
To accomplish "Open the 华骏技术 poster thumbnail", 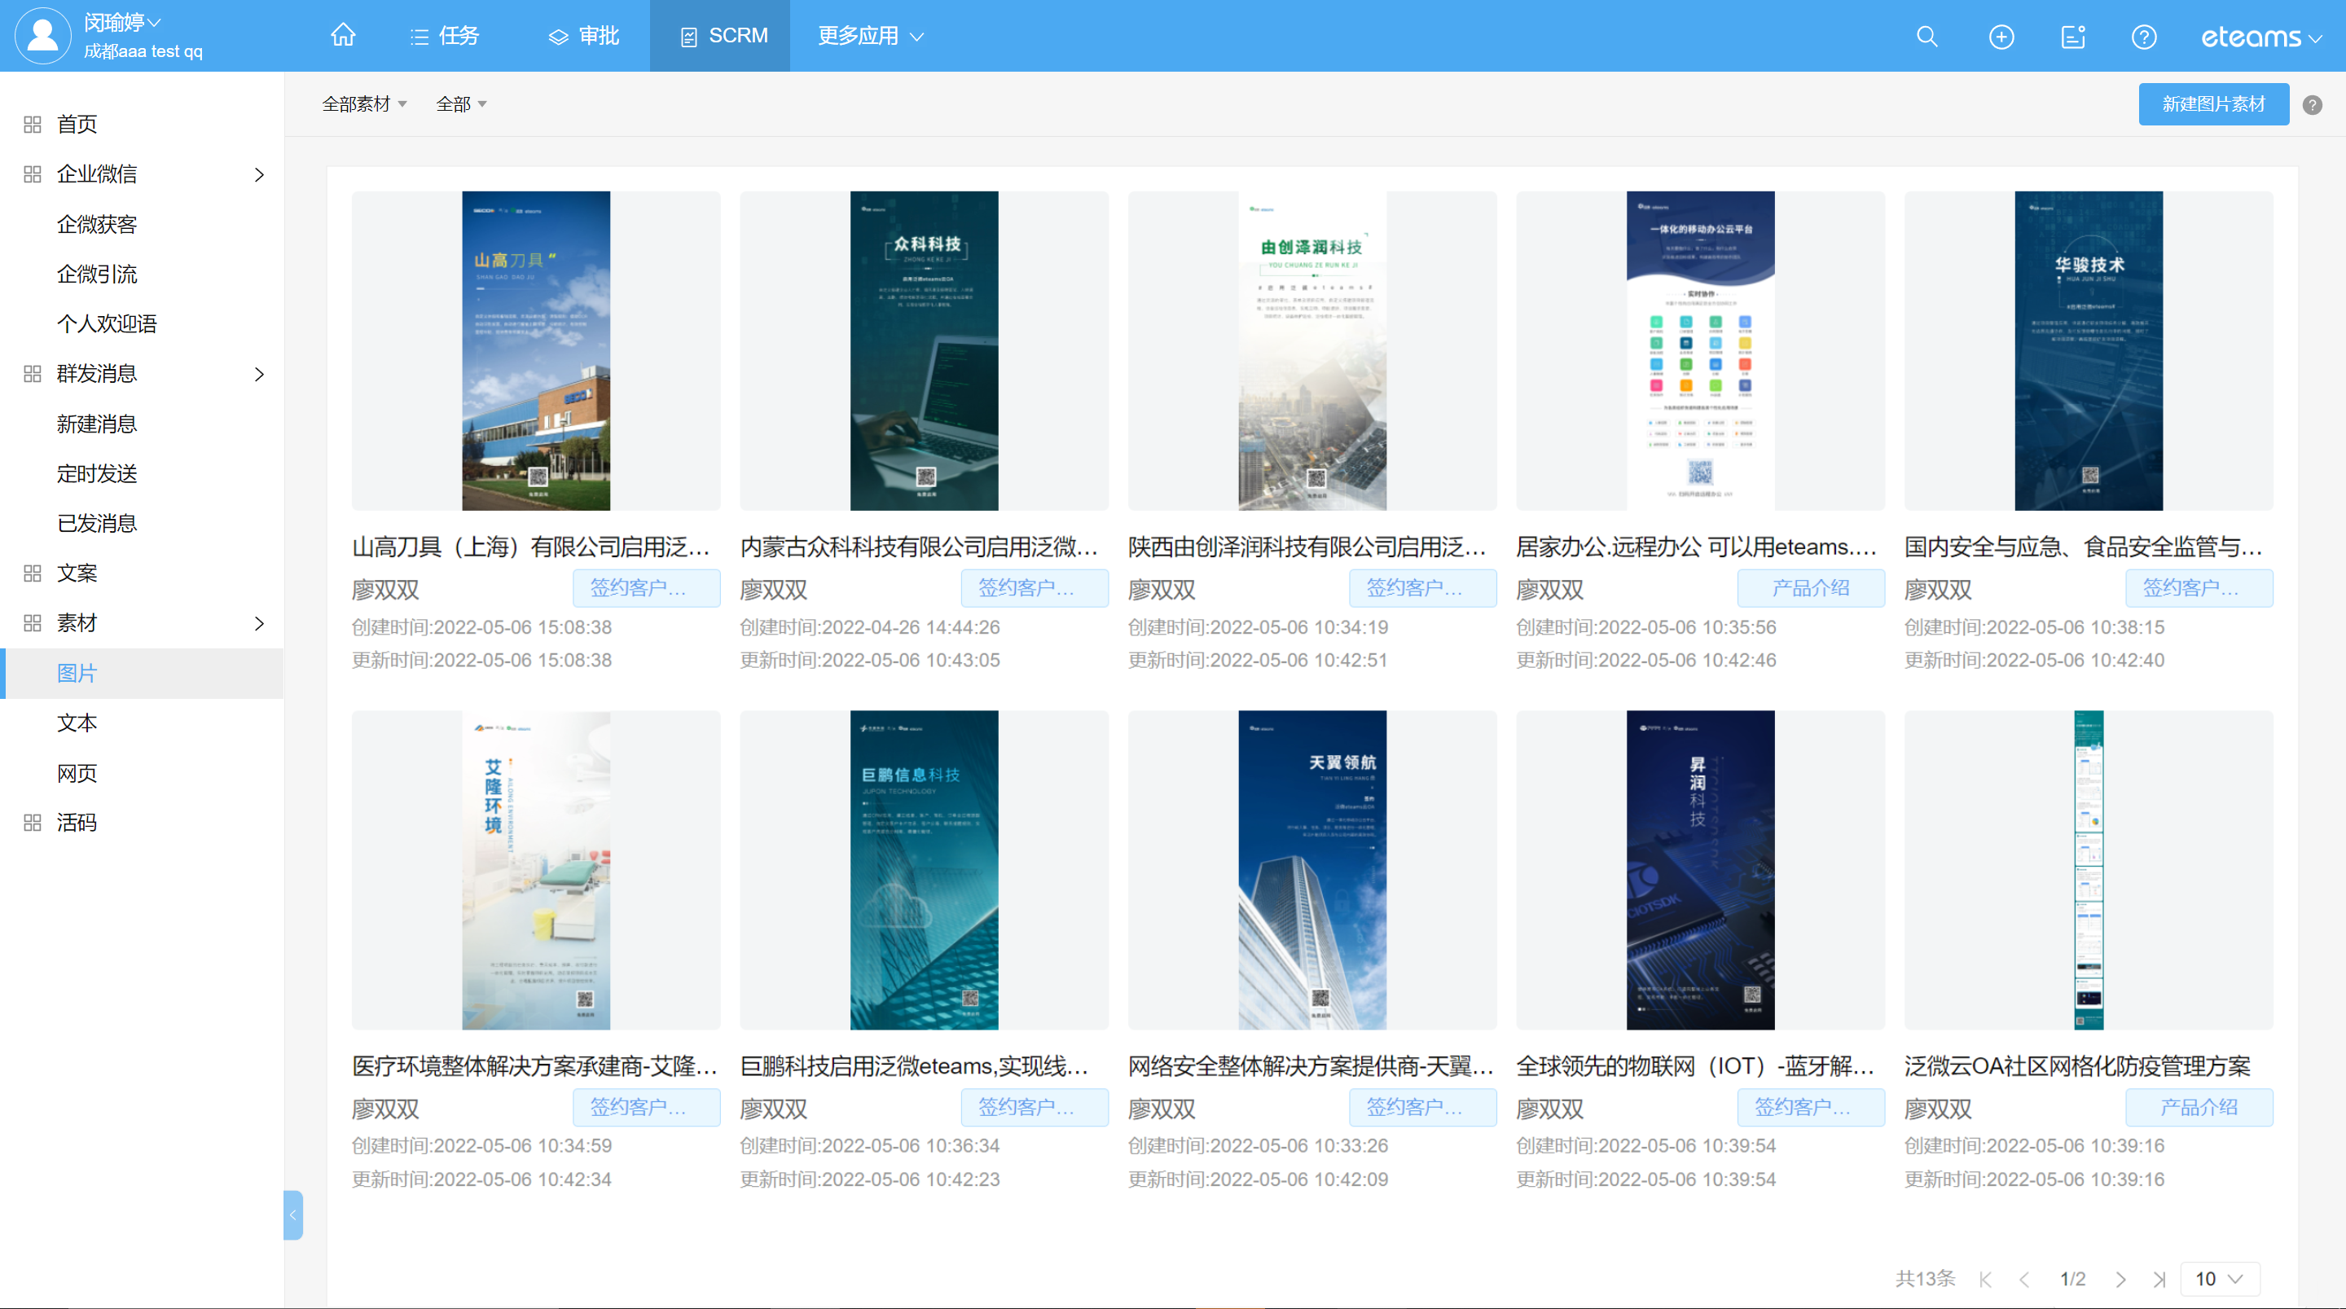I will [2089, 351].
